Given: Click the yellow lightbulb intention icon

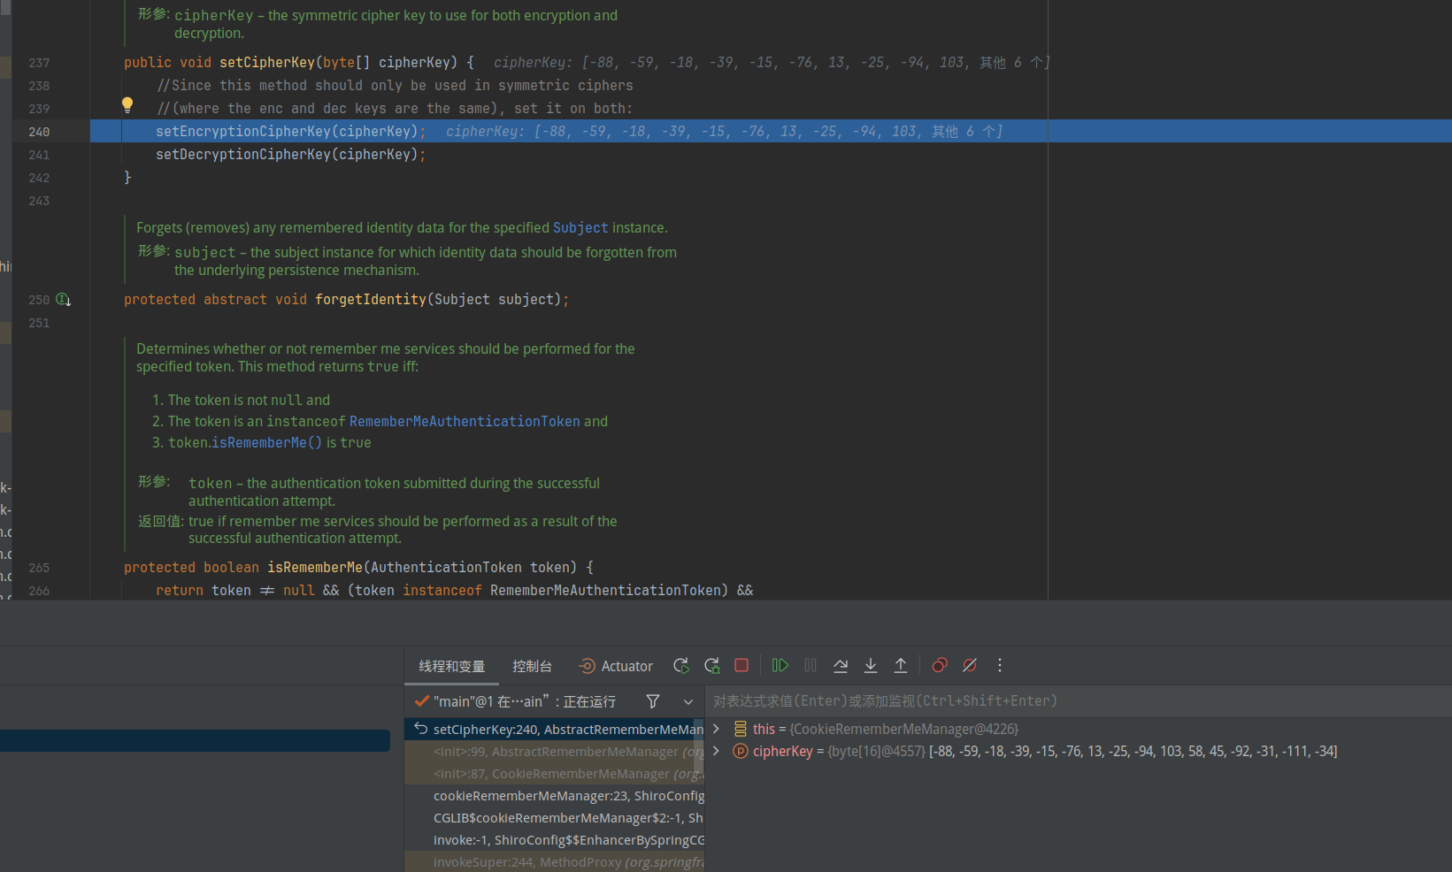Looking at the screenshot, I should point(127,105).
